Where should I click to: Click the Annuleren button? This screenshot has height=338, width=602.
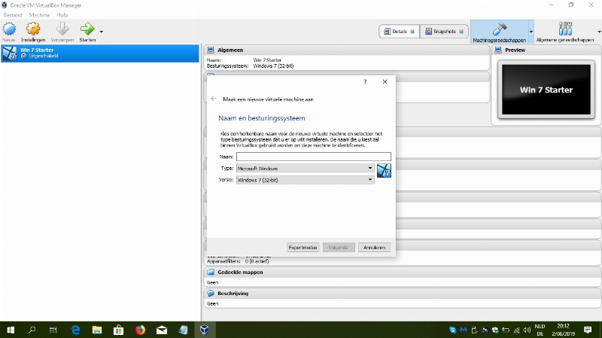pos(374,248)
